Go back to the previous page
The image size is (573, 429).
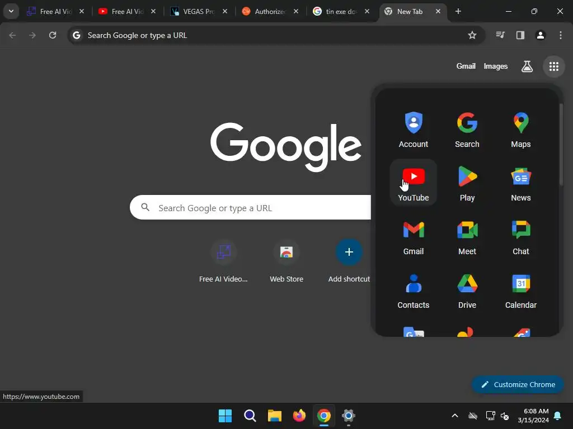[x=12, y=35]
